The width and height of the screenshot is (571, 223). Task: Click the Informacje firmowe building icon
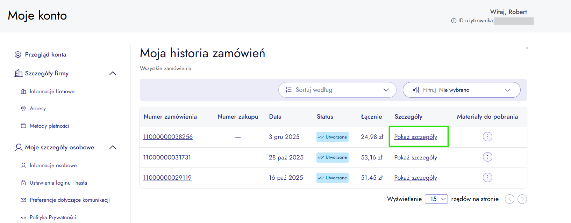(x=23, y=91)
